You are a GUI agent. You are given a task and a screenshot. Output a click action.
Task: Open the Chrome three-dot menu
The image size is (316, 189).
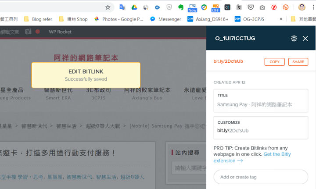[x=313, y=7]
